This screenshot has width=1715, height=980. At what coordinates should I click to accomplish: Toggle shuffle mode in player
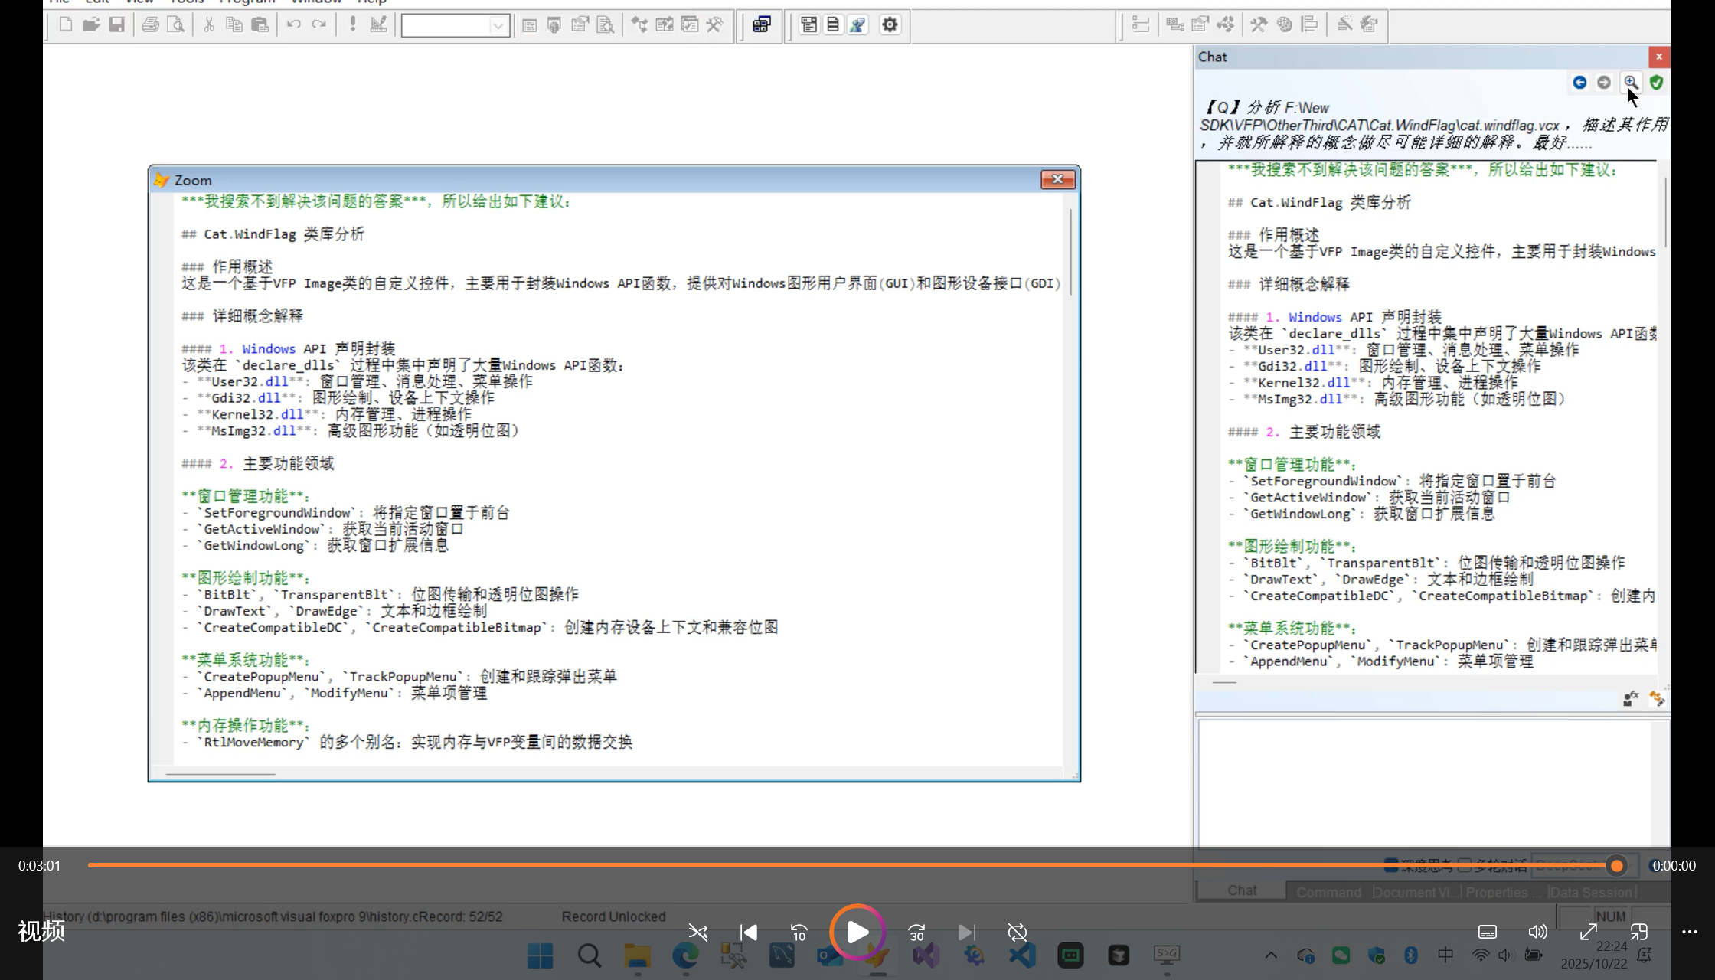[x=697, y=932]
